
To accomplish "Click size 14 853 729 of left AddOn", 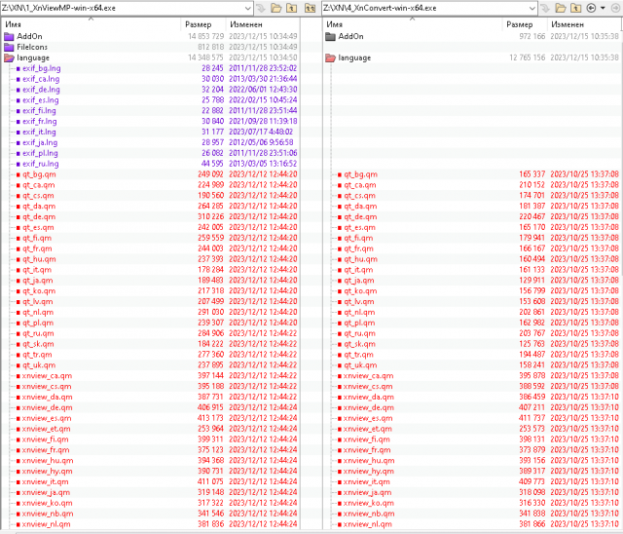I will click(x=205, y=37).
